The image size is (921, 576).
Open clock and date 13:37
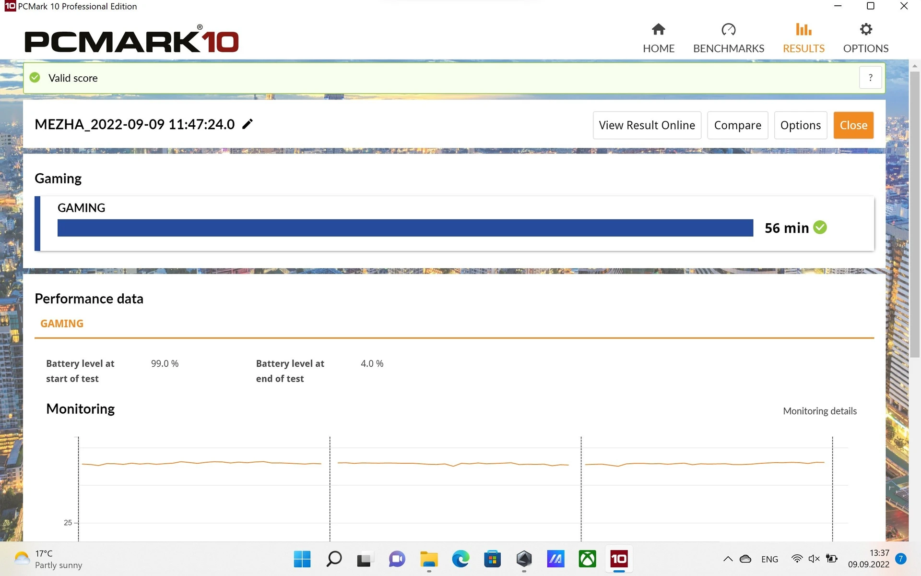868,559
